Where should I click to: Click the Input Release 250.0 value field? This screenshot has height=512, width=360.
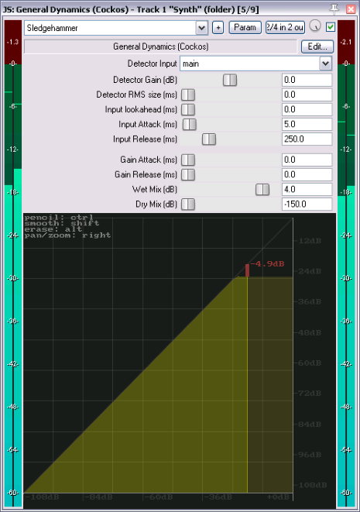pyautogui.click(x=307, y=139)
